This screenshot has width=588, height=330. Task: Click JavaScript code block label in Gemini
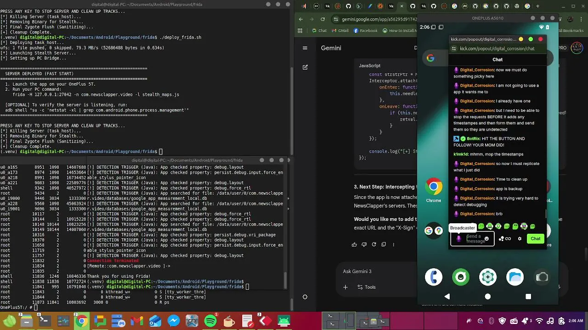coord(369,66)
